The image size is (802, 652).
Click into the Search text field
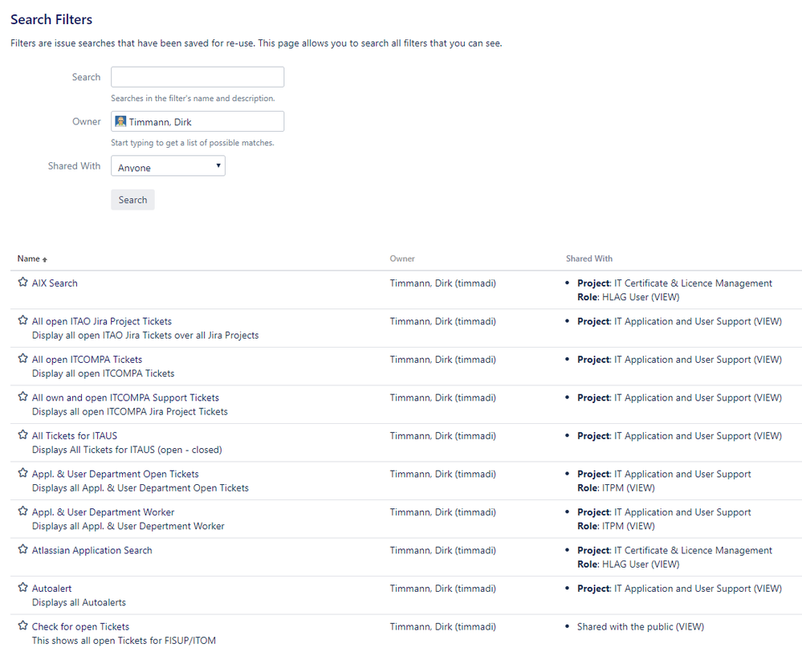pos(197,77)
